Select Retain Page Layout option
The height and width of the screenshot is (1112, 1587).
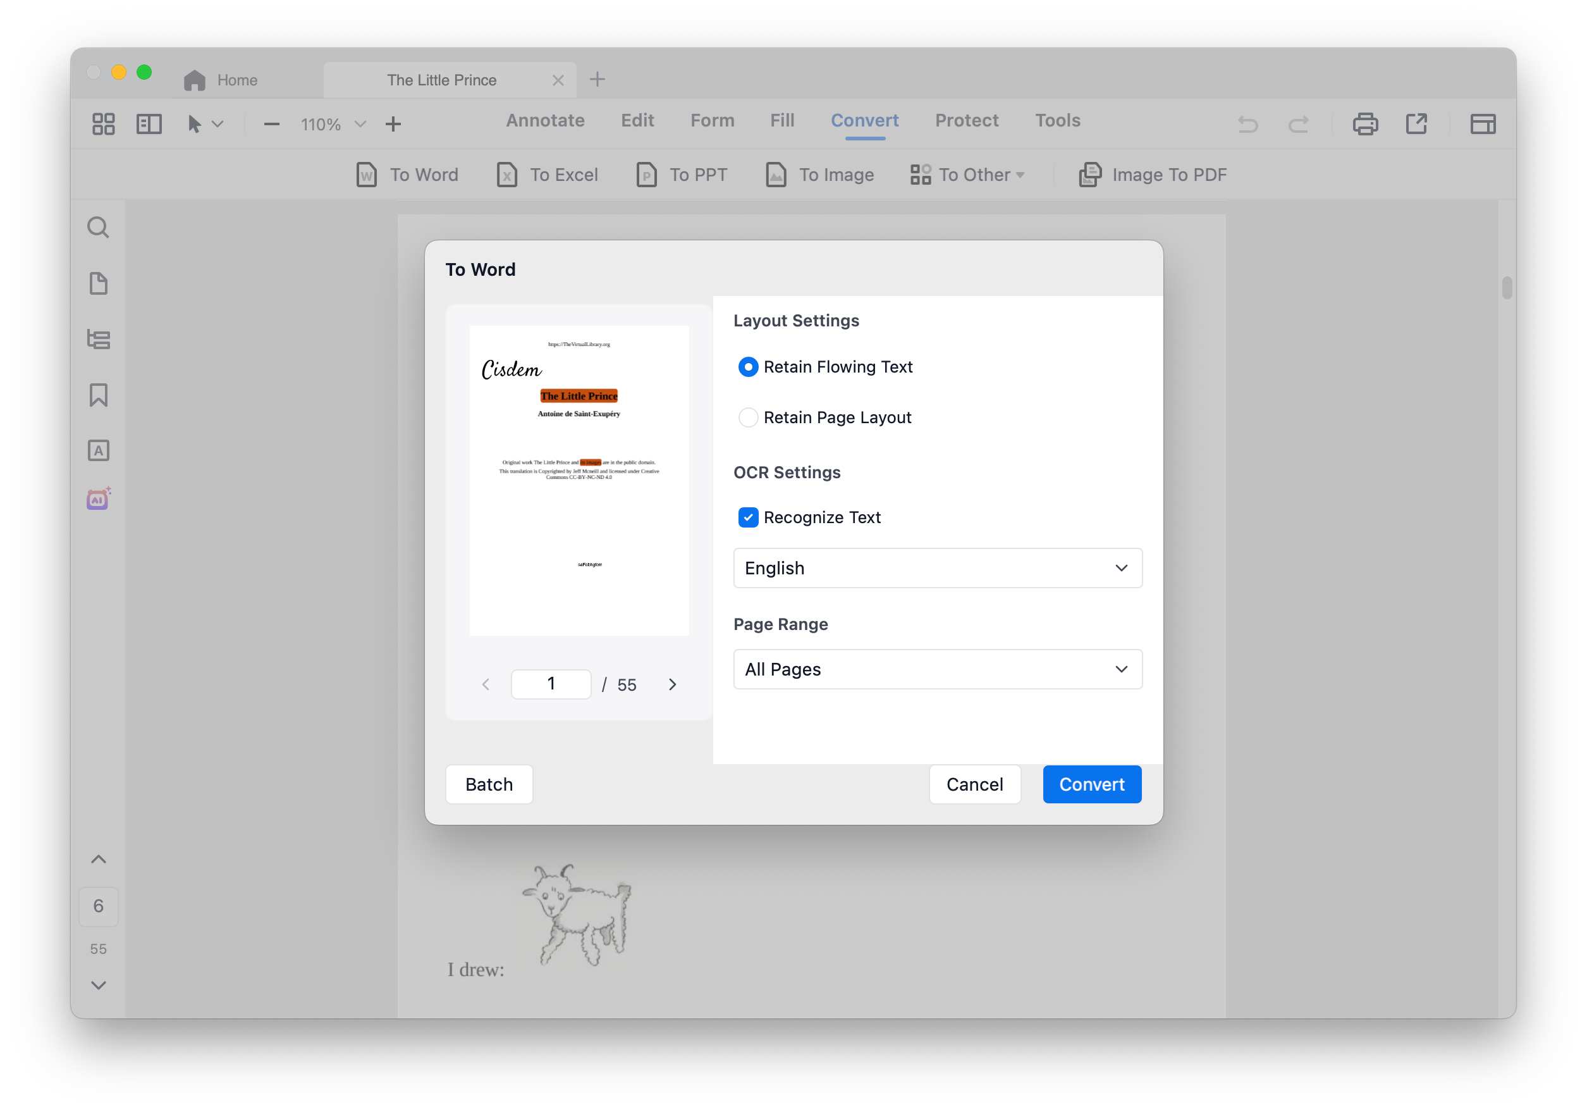coord(748,417)
